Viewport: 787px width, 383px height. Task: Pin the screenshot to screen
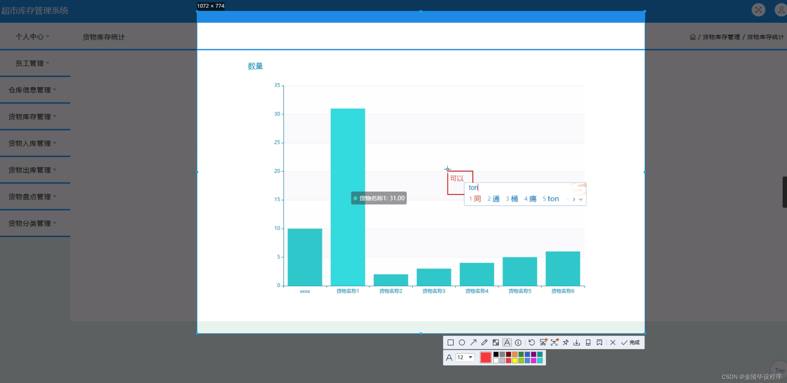tap(565, 342)
